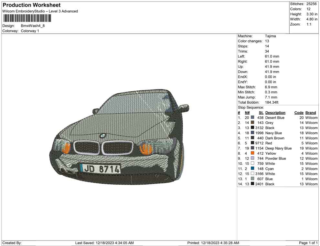Click the Grey color swatch in row 2

coord(252,122)
